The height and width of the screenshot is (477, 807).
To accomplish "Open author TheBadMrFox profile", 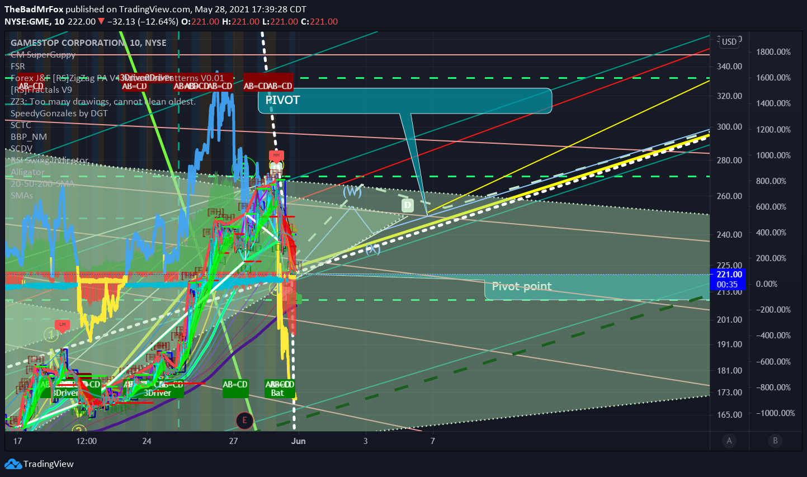I will point(34,9).
